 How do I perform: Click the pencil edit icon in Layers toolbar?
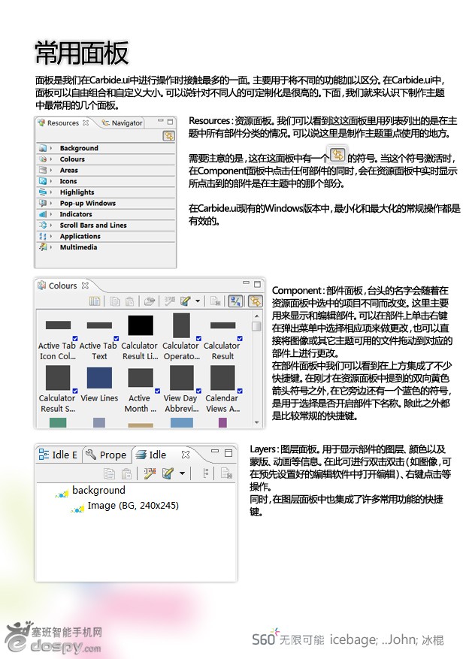point(168,473)
